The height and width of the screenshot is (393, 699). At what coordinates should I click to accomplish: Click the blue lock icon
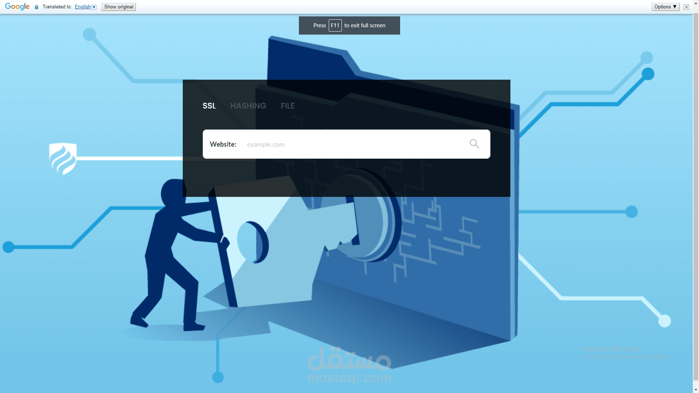tap(36, 7)
